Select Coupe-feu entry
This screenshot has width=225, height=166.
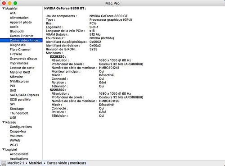(x=18, y=131)
